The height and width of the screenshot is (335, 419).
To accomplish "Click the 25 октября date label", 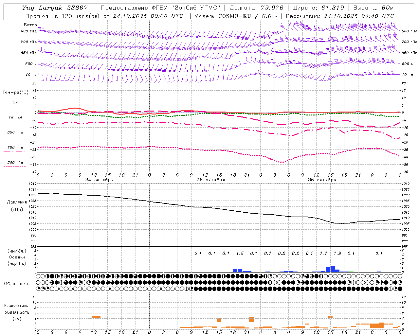I will (x=210, y=180).
